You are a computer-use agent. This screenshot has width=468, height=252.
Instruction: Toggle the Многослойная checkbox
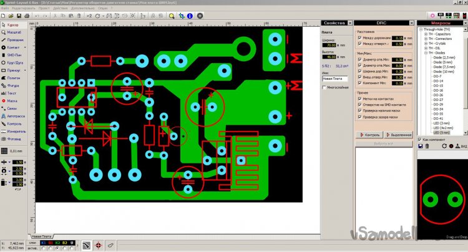click(323, 88)
